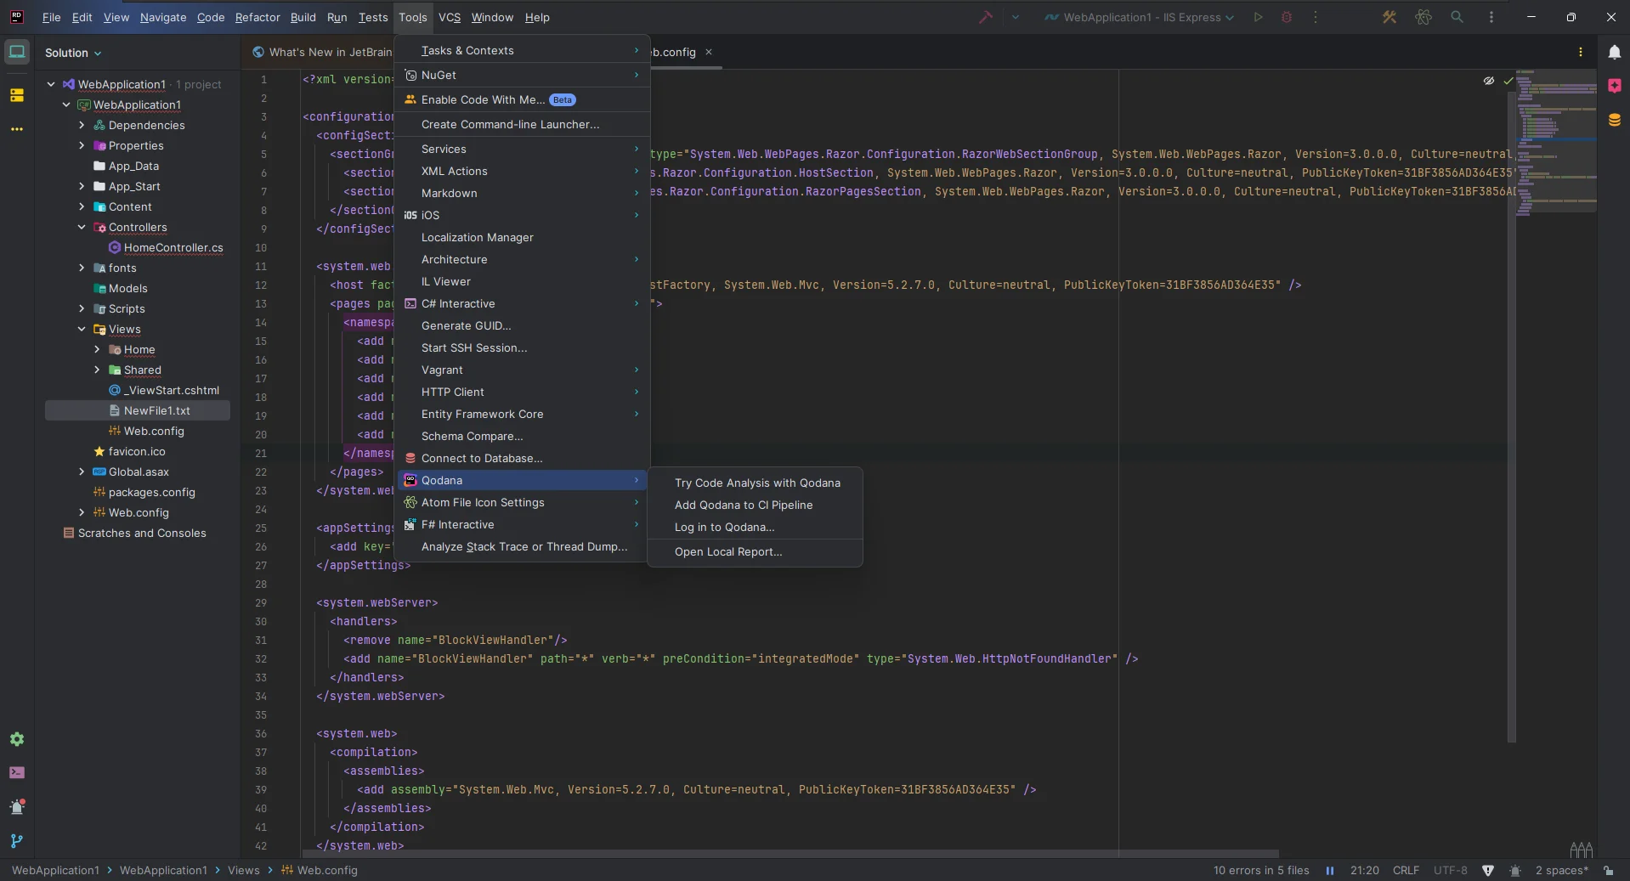
Task: Toggle the read-only lock in status bar
Action: click(x=1609, y=870)
